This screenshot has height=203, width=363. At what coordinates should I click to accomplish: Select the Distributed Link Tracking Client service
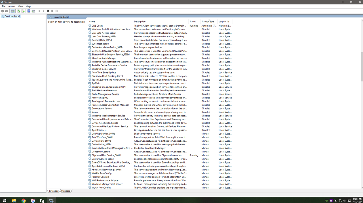(x=160, y=76)
